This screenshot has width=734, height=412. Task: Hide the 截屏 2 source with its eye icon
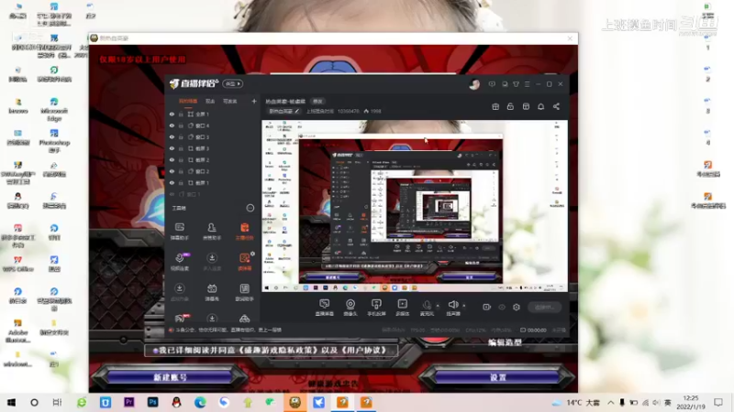pyautogui.click(x=172, y=159)
